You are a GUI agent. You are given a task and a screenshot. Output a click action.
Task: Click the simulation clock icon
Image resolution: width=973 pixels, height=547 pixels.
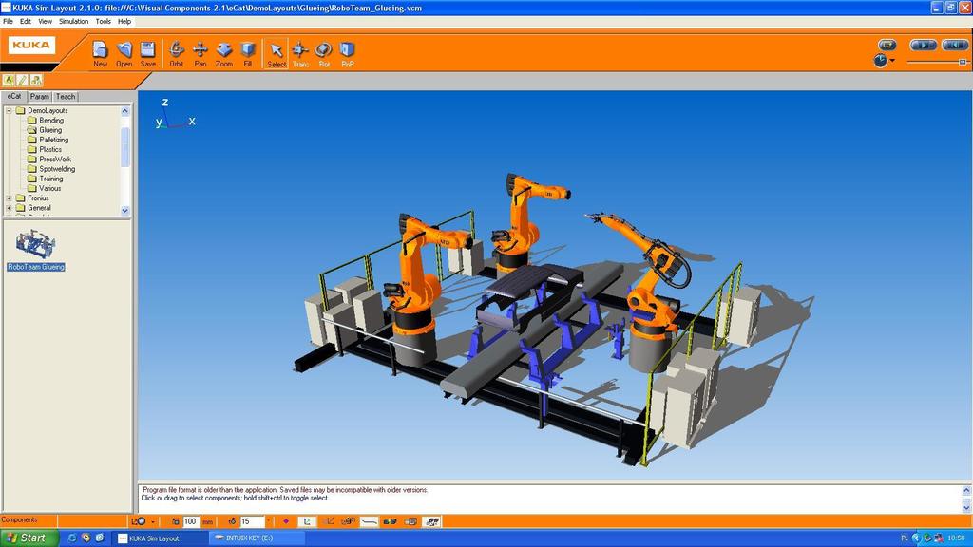click(x=880, y=61)
